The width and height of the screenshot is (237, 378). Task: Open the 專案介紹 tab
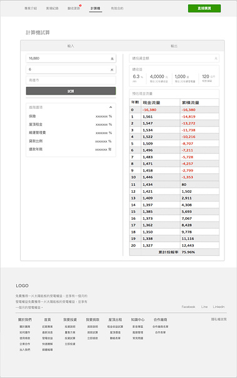(31, 8)
